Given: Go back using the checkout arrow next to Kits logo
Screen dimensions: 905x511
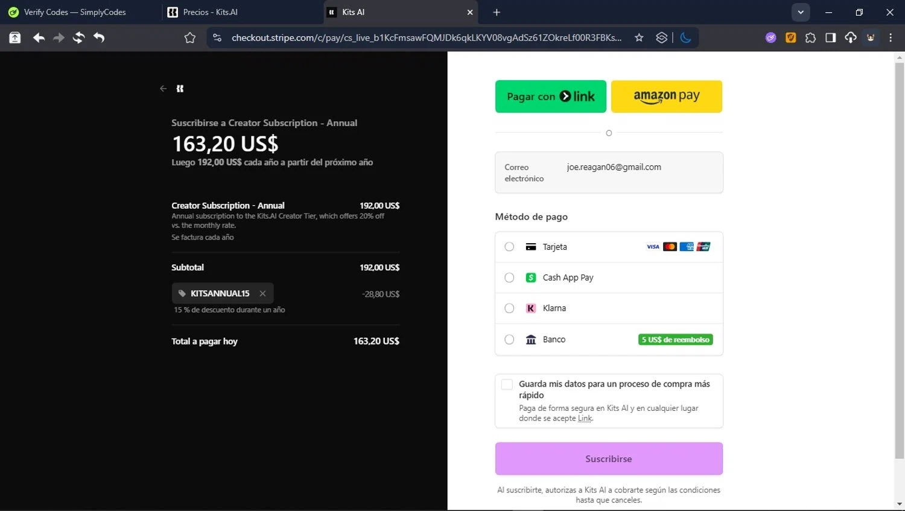Looking at the screenshot, I should (163, 89).
